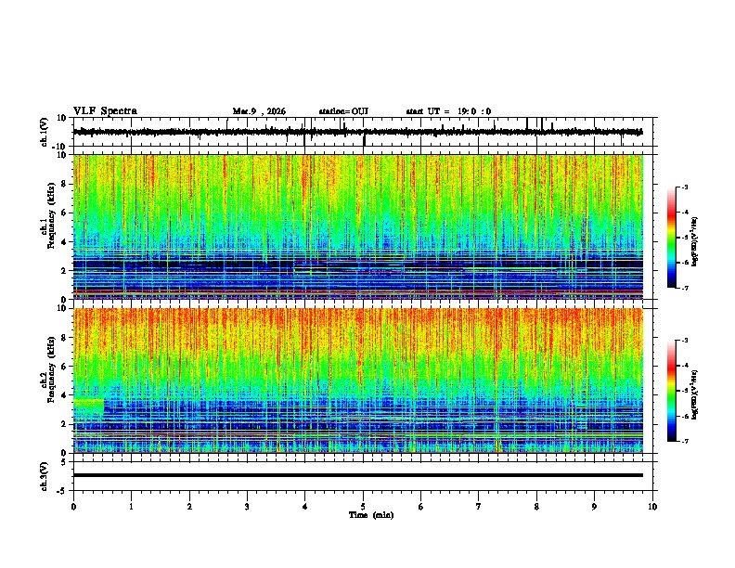Image resolution: width=735 pixels, height=568 pixels.
Task: Select the "start UT = 19:0 :0" text
Action: point(448,111)
